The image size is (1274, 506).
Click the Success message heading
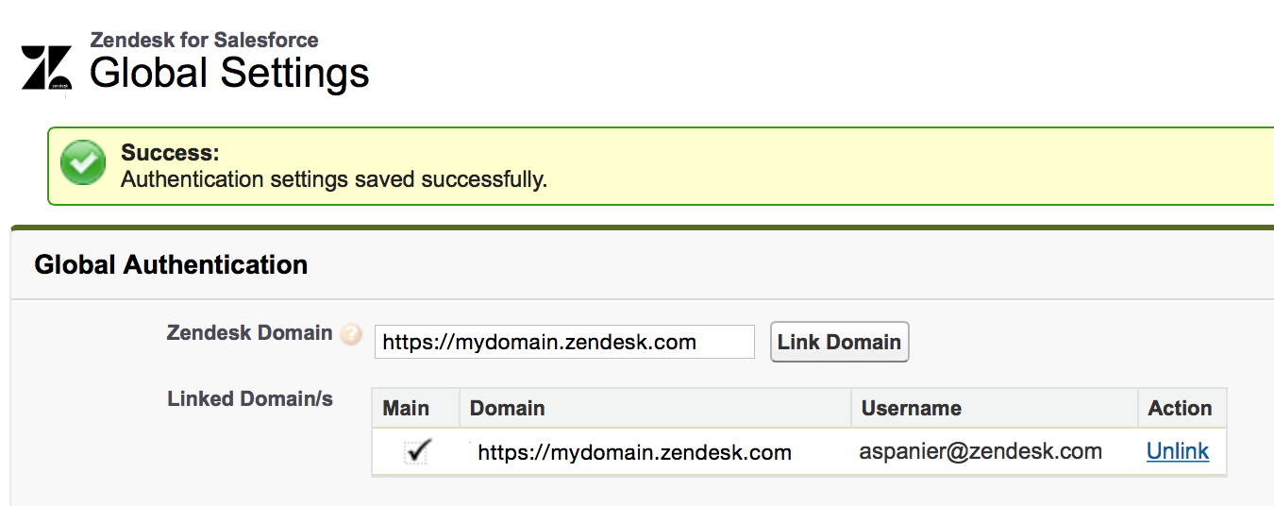pyautogui.click(x=170, y=153)
